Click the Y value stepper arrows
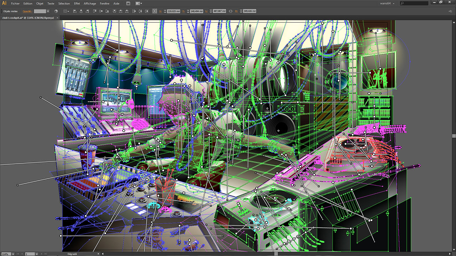456x256 pixels. [188, 11]
